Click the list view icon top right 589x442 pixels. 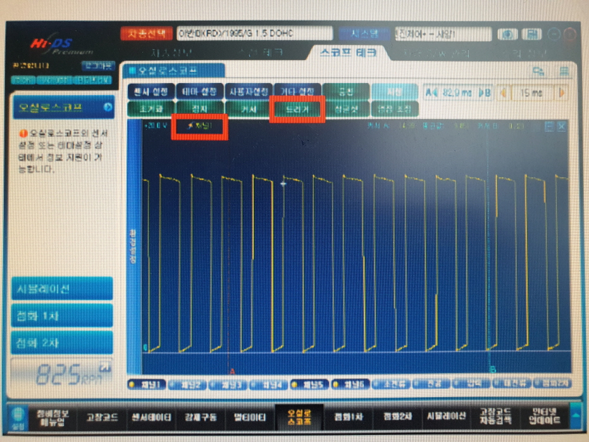tap(562, 71)
